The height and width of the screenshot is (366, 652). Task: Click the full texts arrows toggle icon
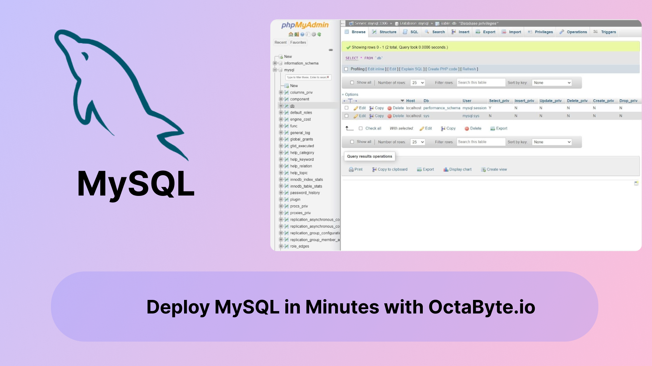pyautogui.click(x=350, y=101)
